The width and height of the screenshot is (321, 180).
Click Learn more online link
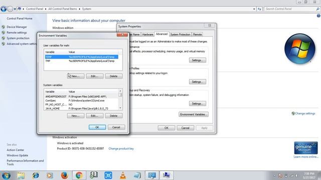pos(306,156)
